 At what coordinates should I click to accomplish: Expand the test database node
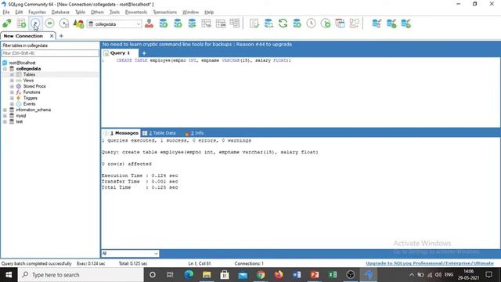click(5, 121)
